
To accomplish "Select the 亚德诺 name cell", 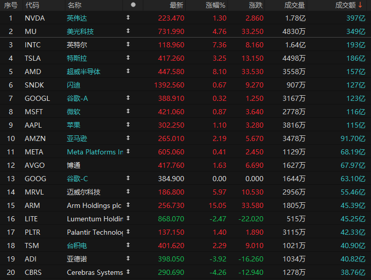I will pos(77,259).
